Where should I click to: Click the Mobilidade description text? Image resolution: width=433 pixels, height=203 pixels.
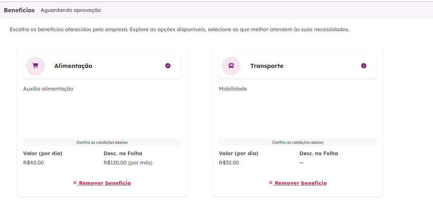pos(233,89)
